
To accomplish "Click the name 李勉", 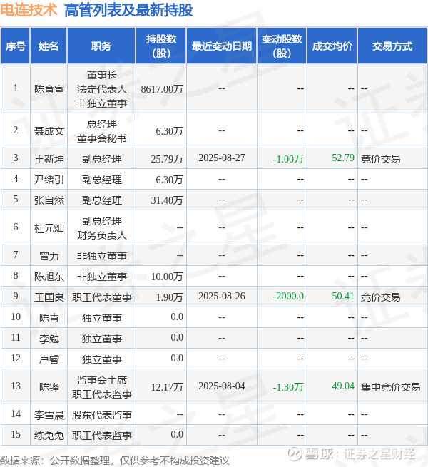I will (x=49, y=339).
